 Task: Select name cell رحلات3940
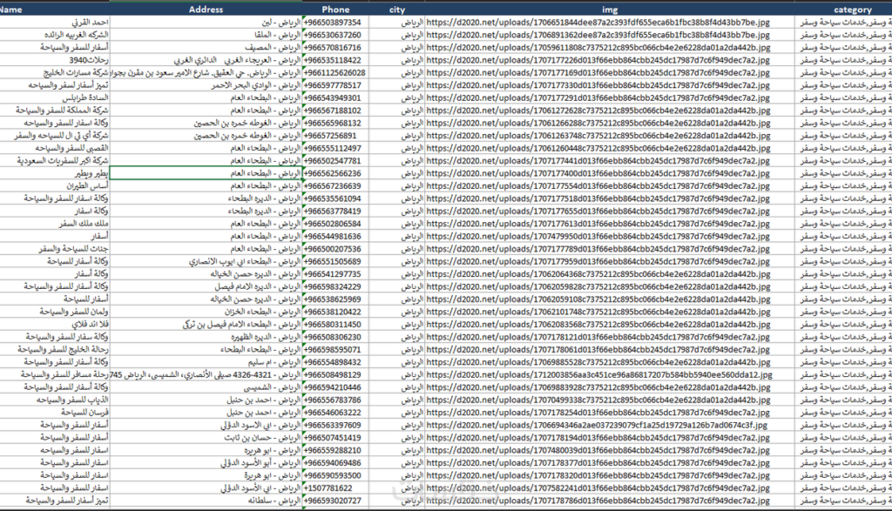(55, 60)
